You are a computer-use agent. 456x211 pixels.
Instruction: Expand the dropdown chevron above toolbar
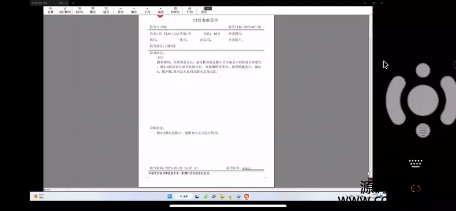208,9
